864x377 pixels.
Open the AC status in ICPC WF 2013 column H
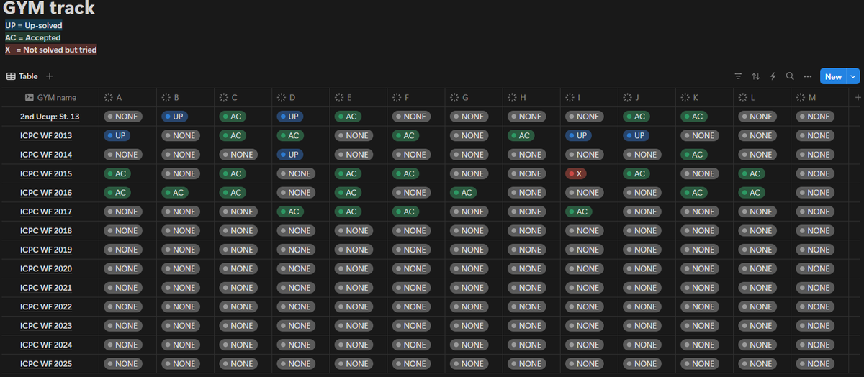[x=521, y=135]
